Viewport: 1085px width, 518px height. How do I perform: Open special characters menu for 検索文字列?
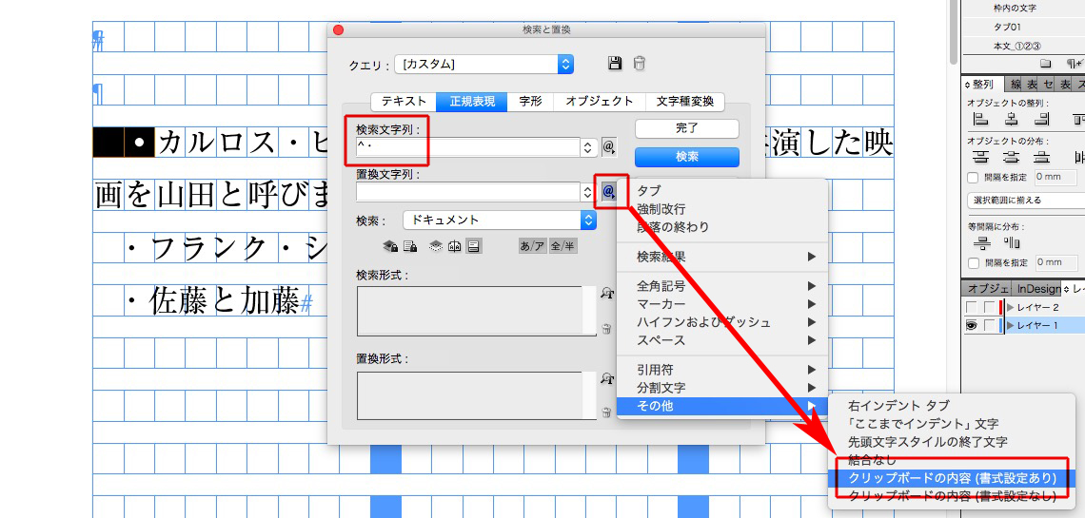609,147
